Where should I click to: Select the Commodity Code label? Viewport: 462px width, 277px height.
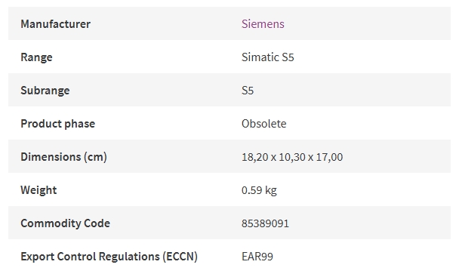[x=66, y=223]
